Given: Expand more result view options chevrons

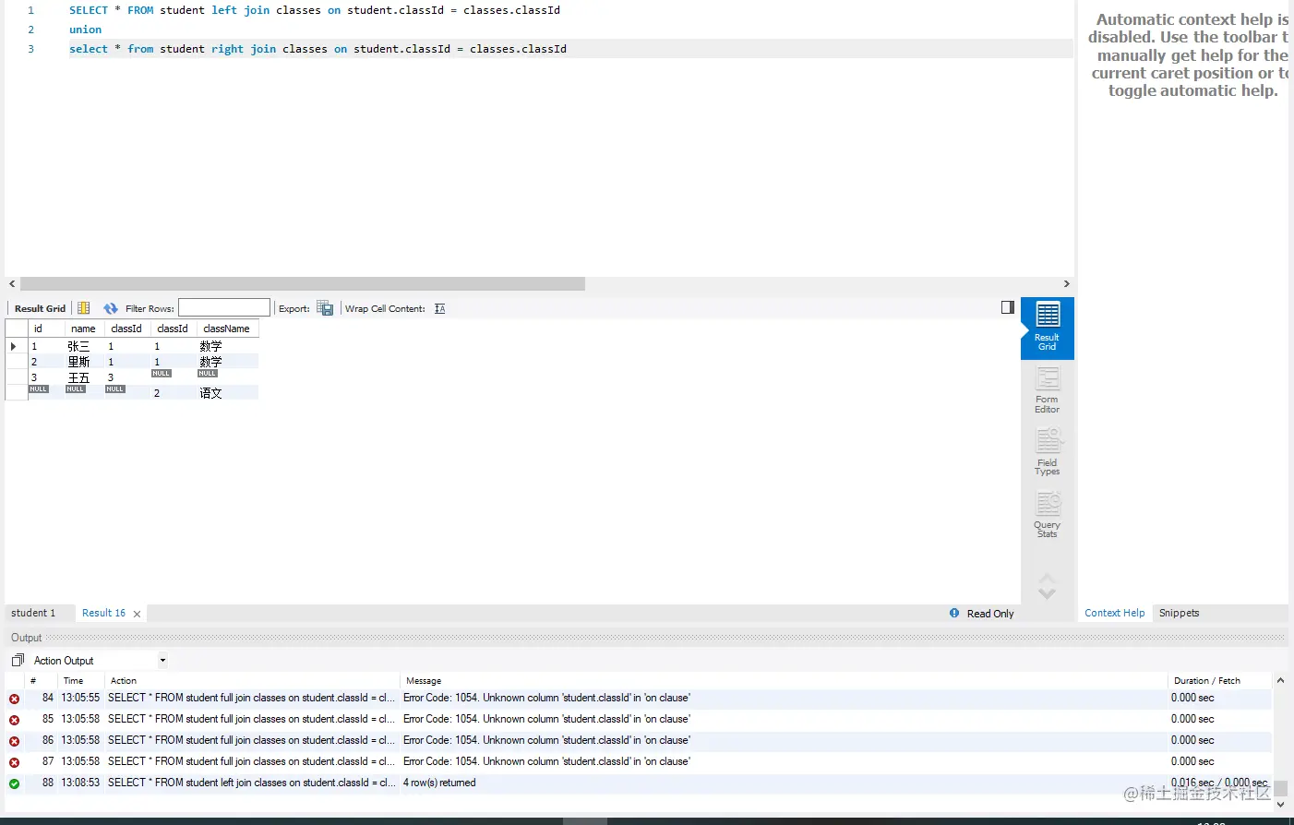Looking at the screenshot, I should [x=1047, y=586].
